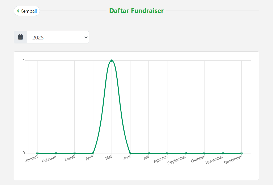273x185 pixels.
Task: Click the dropdown arrow of year selector
Action: pyautogui.click(x=86, y=37)
